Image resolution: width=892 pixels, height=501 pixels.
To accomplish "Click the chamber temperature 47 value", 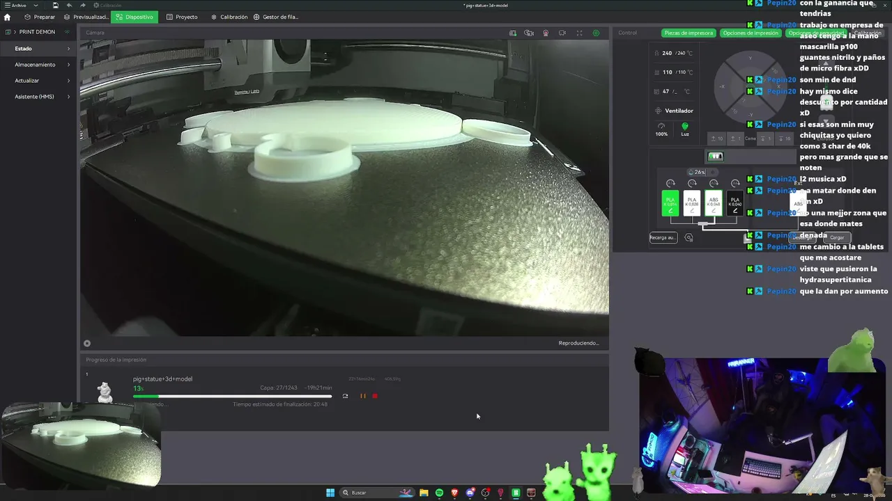I will pyautogui.click(x=666, y=91).
